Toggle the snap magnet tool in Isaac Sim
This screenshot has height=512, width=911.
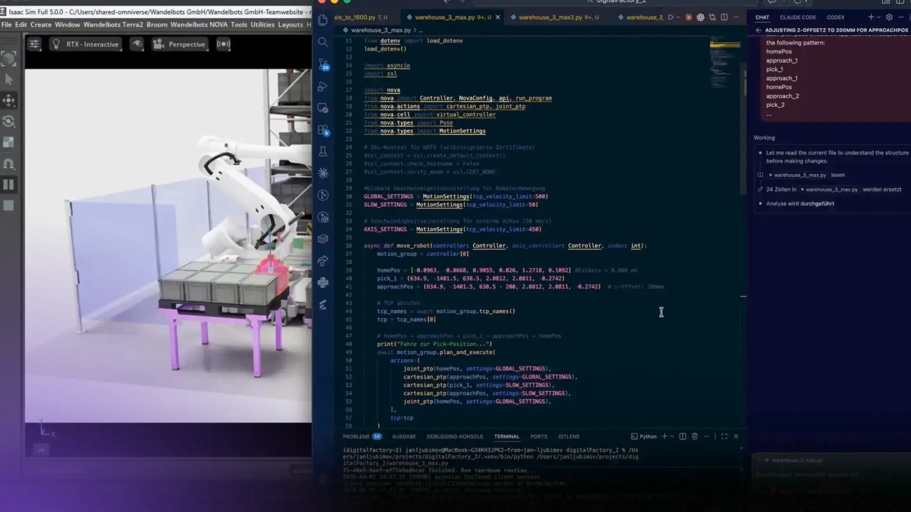point(9,164)
